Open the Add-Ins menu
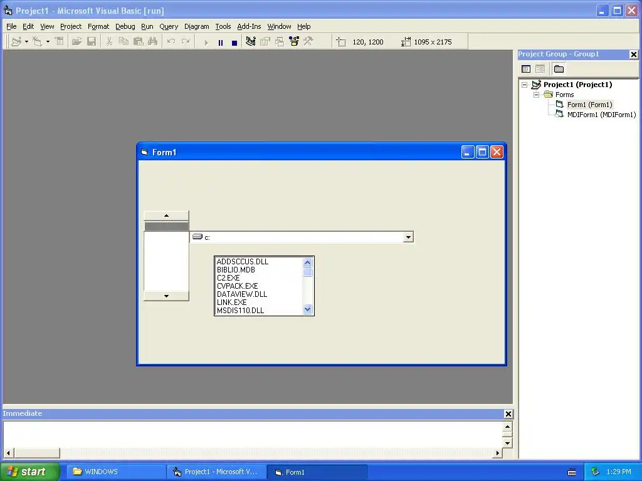The image size is (642, 481). (249, 26)
